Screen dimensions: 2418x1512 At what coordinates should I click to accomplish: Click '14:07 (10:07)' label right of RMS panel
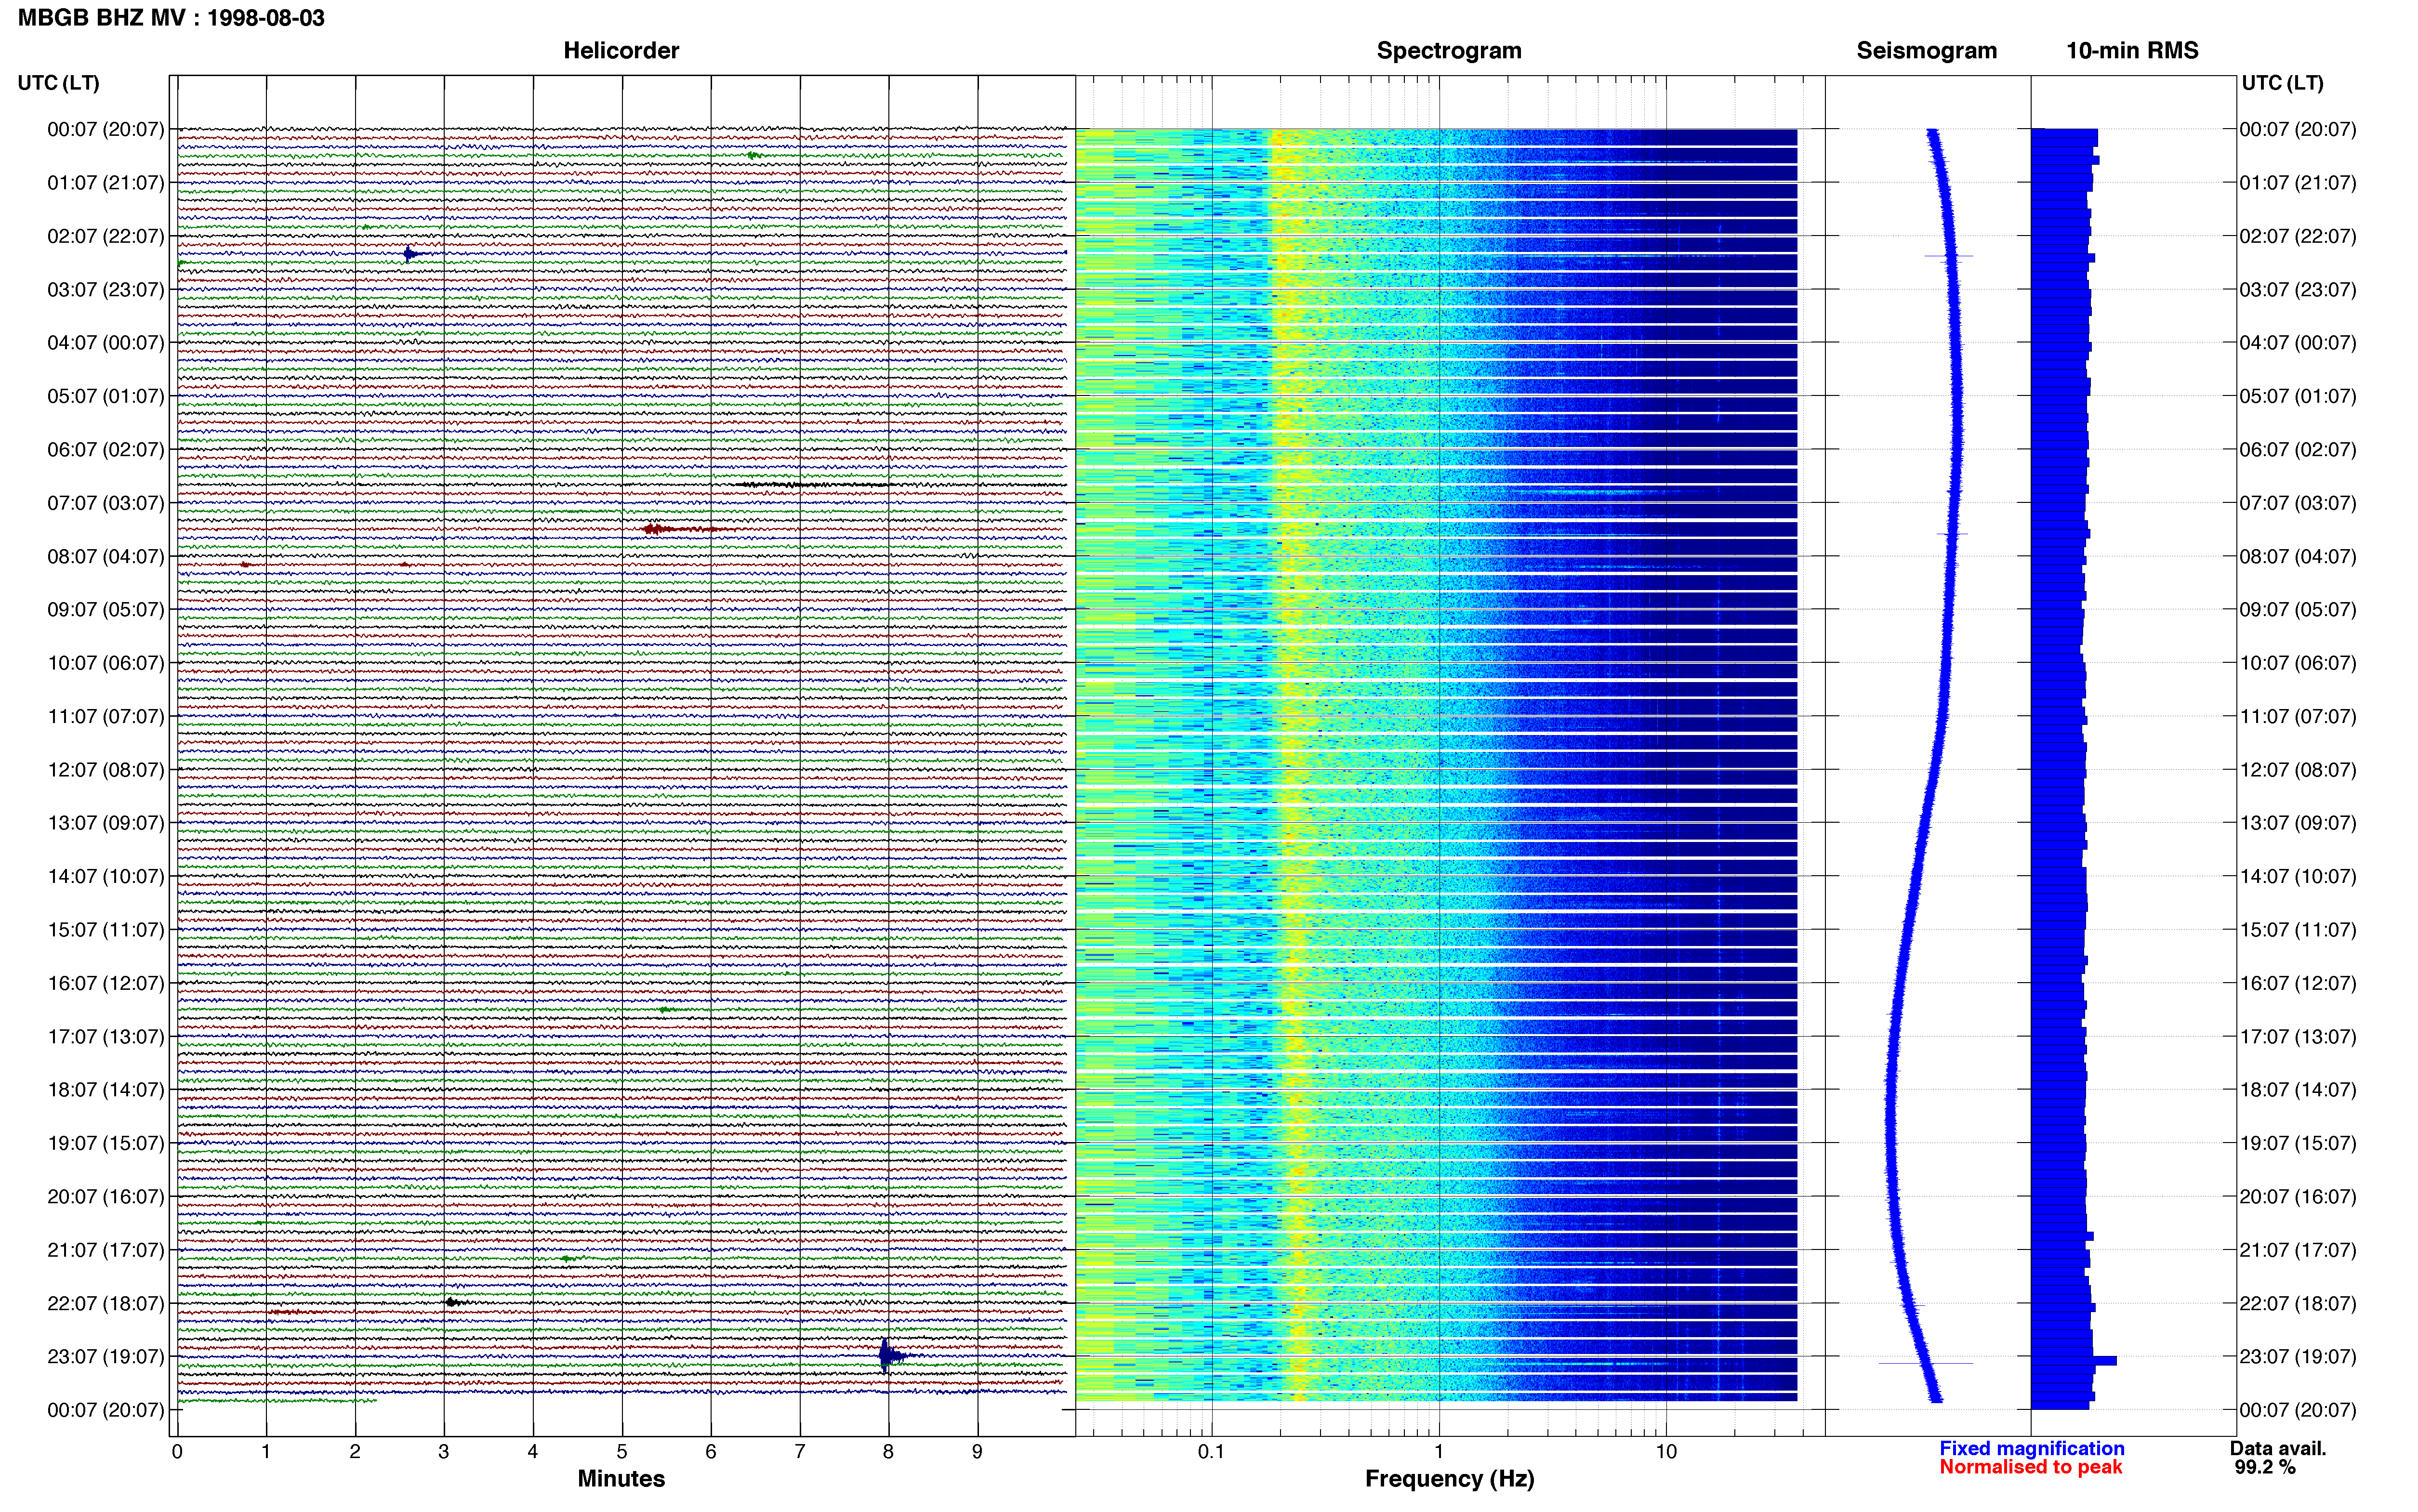point(2298,877)
